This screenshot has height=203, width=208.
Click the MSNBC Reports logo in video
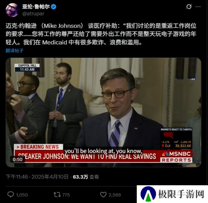[176, 157]
